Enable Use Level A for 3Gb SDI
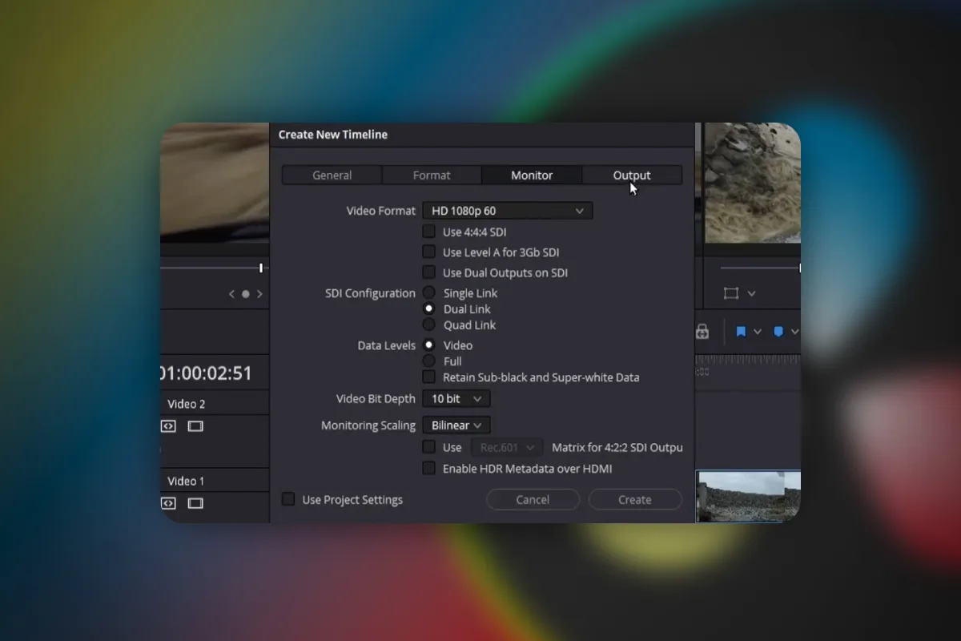 (x=429, y=252)
